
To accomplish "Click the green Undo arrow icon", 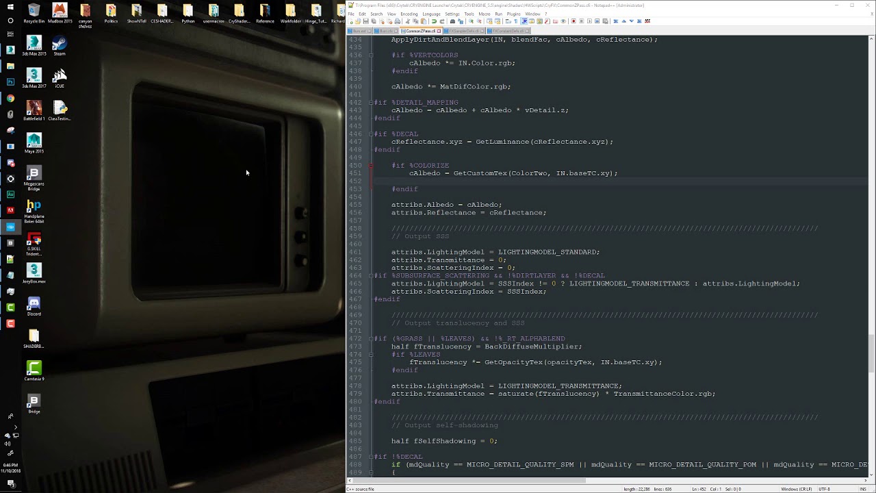I will coord(434,21).
